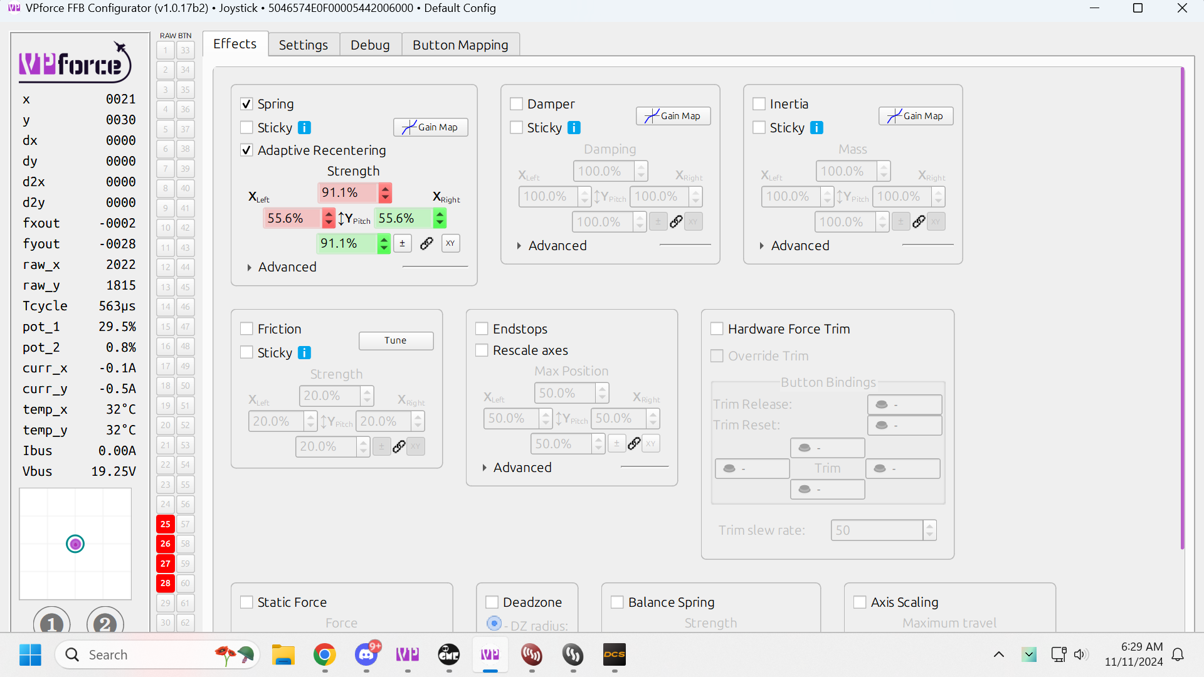Click Spring Sticky blue info icon
Image resolution: width=1204 pixels, height=677 pixels.
pyautogui.click(x=304, y=128)
